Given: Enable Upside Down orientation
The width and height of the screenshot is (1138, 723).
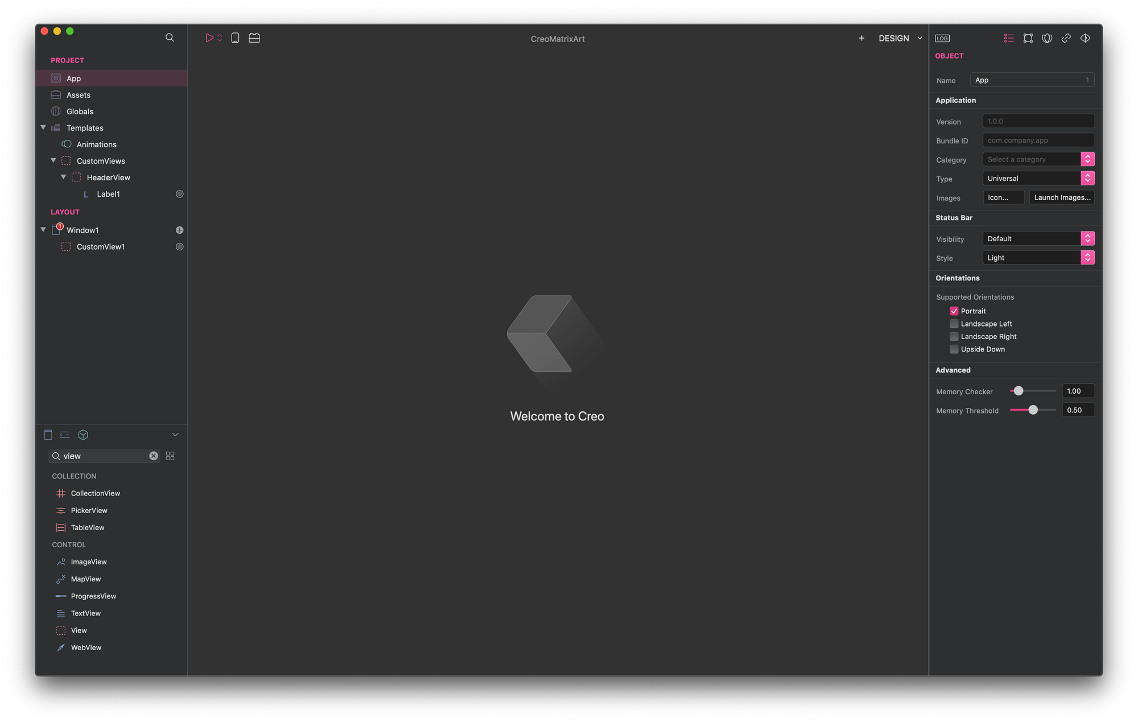Looking at the screenshot, I should click(x=954, y=348).
